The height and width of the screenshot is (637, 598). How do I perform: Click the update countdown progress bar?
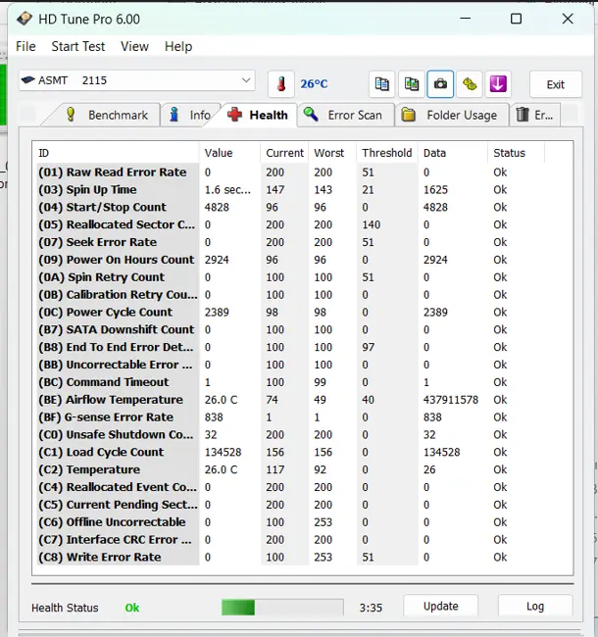point(282,608)
